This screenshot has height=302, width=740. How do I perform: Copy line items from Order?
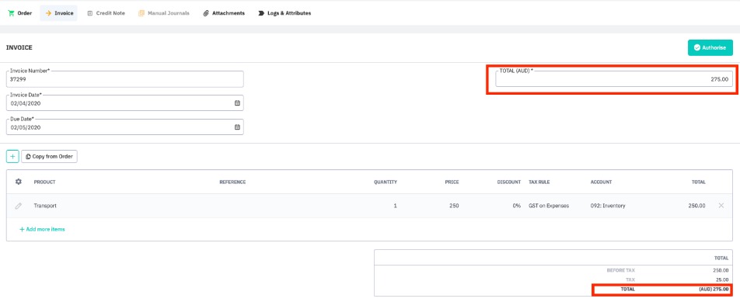pyautogui.click(x=49, y=156)
